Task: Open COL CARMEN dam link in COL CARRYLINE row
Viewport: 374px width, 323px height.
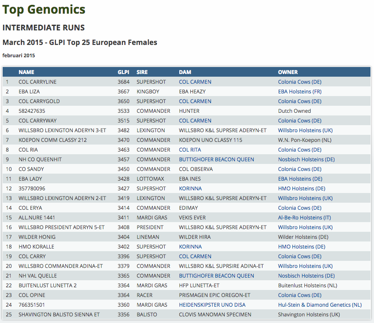Action: [x=195, y=82]
